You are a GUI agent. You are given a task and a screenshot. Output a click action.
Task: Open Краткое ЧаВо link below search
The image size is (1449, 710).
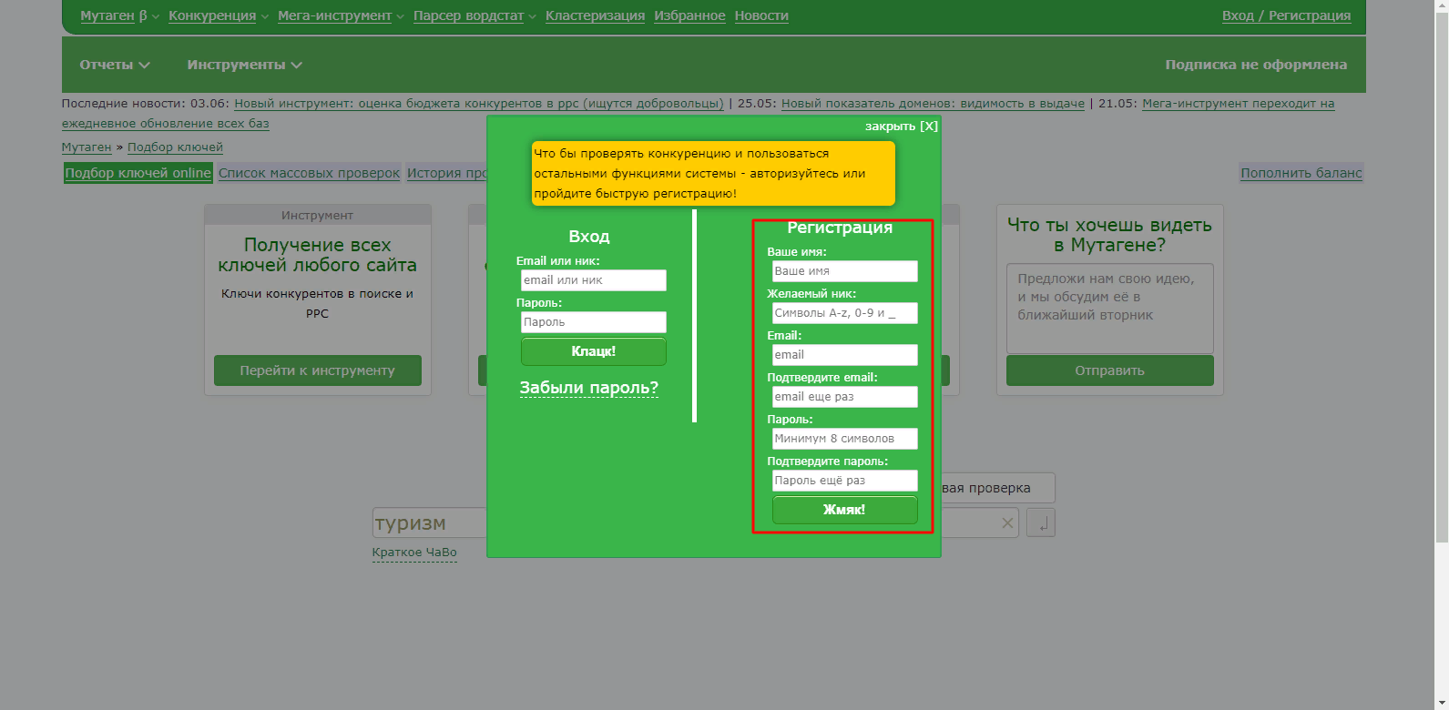coord(414,553)
